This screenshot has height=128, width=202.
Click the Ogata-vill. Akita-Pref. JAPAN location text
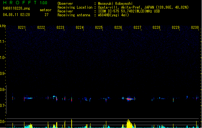(143, 7)
